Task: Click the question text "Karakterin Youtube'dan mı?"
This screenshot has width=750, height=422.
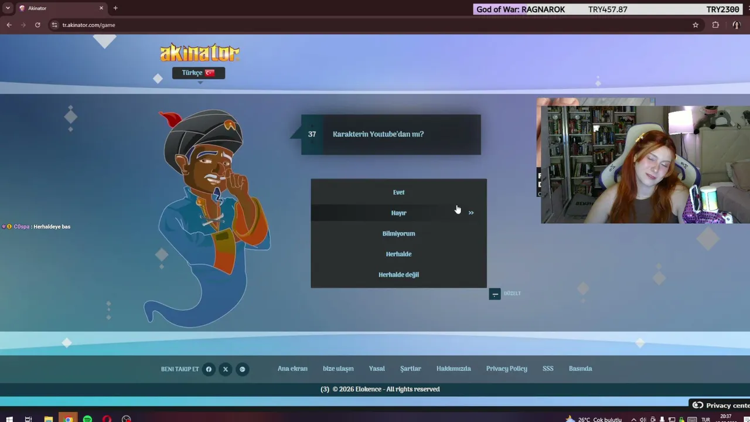Action: 378,134
